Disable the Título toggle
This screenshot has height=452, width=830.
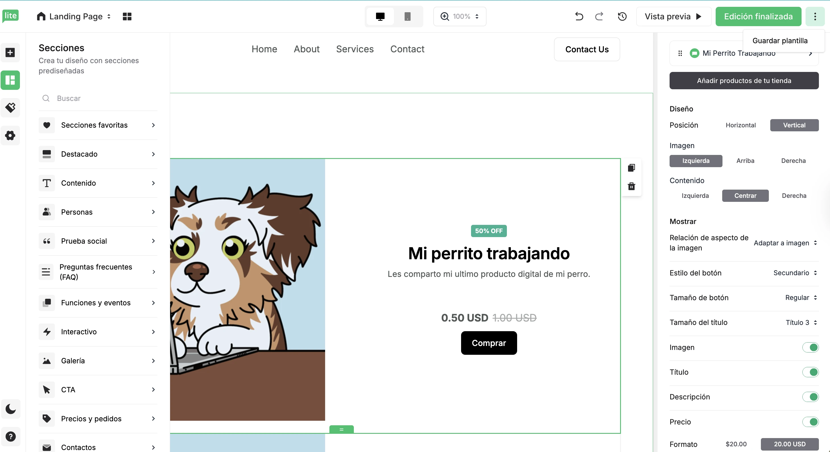[x=811, y=372]
